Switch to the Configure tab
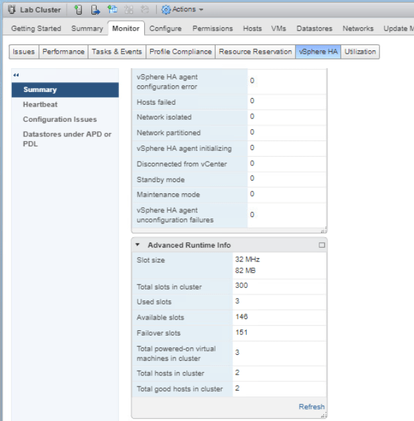This screenshot has width=414, height=421. click(x=165, y=28)
